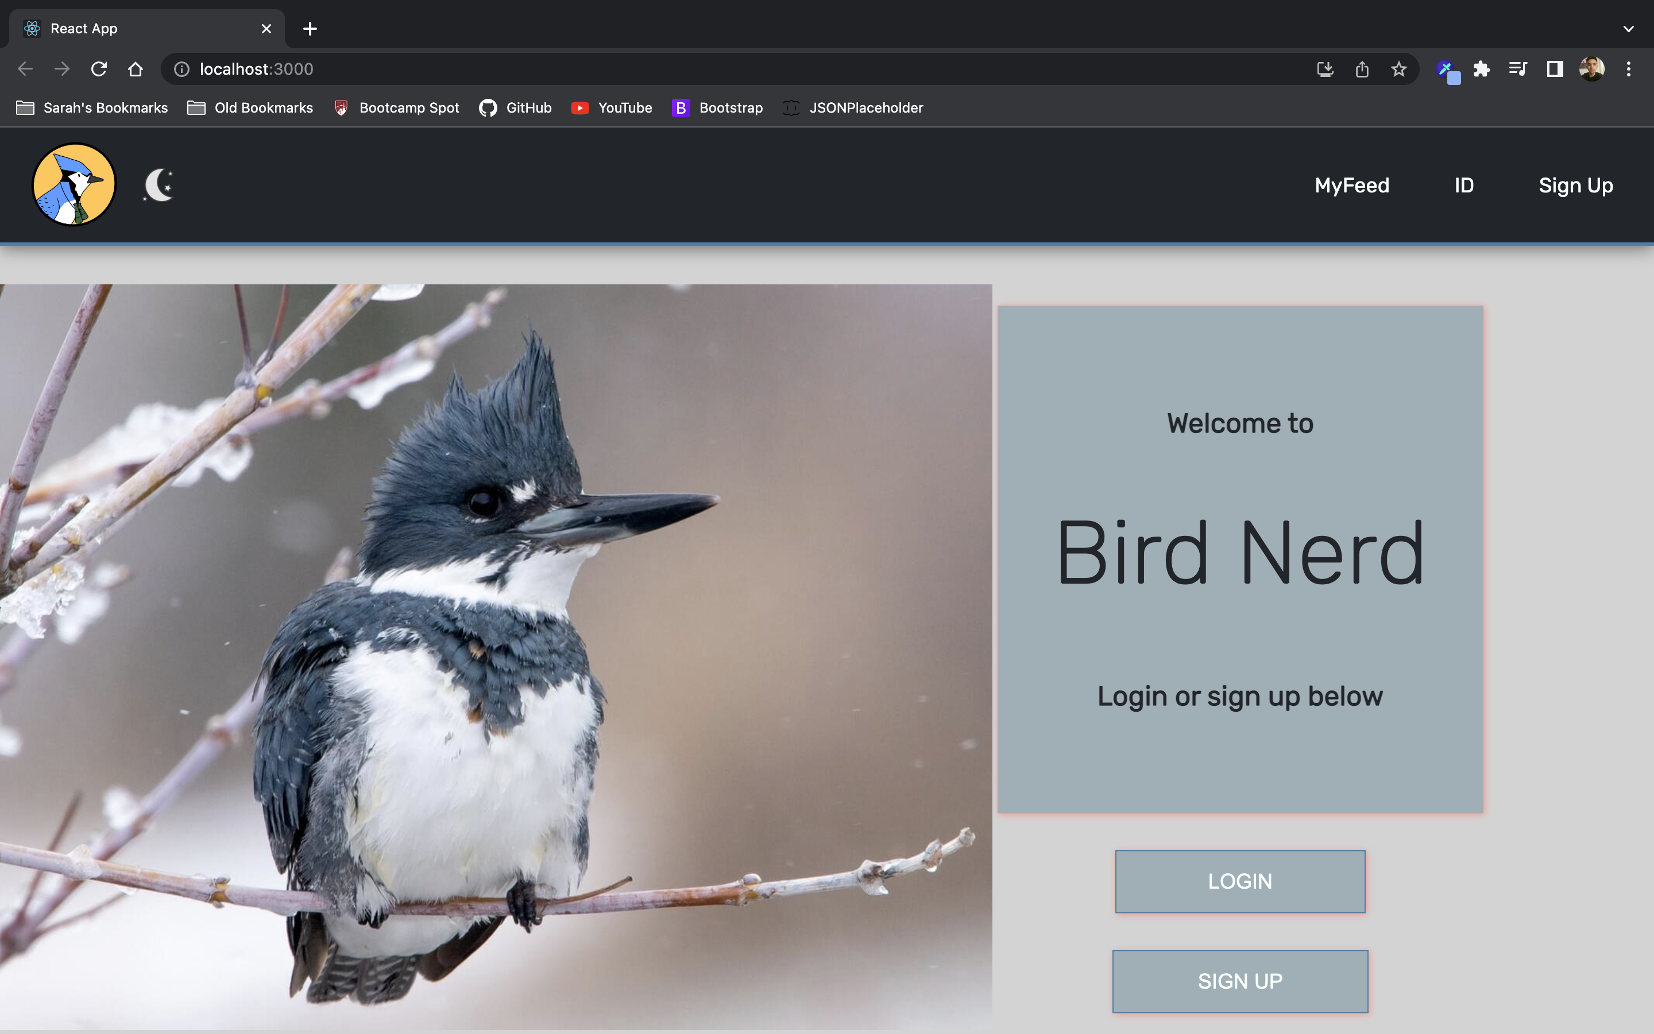
Task: Open the tab search chevron
Action: coord(1629,28)
